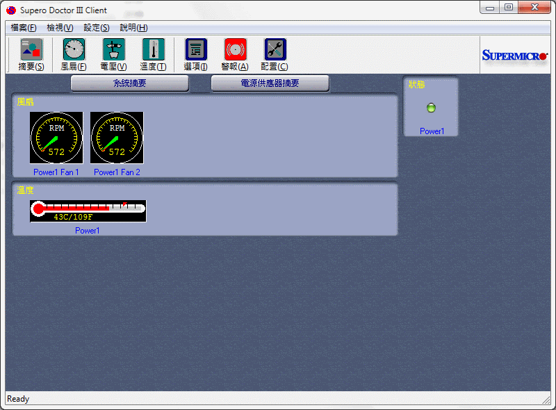The image size is (556, 410).
Task: Click the Power1 label under status LED
Action: 432,131
